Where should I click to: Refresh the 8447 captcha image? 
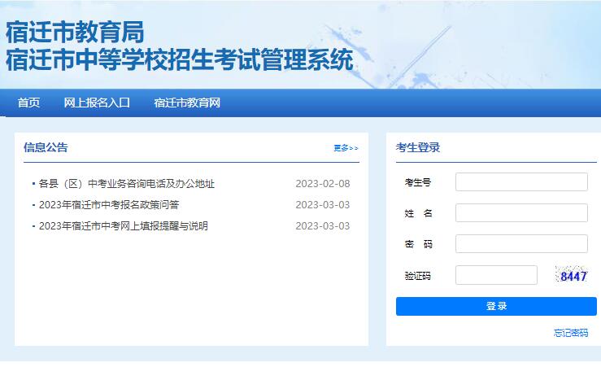(x=573, y=275)
